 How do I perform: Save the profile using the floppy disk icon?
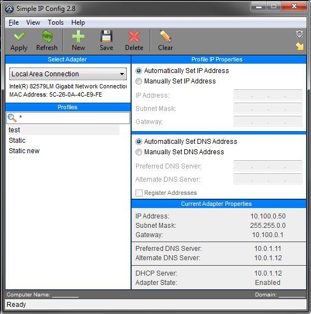(x=106, y=36)
